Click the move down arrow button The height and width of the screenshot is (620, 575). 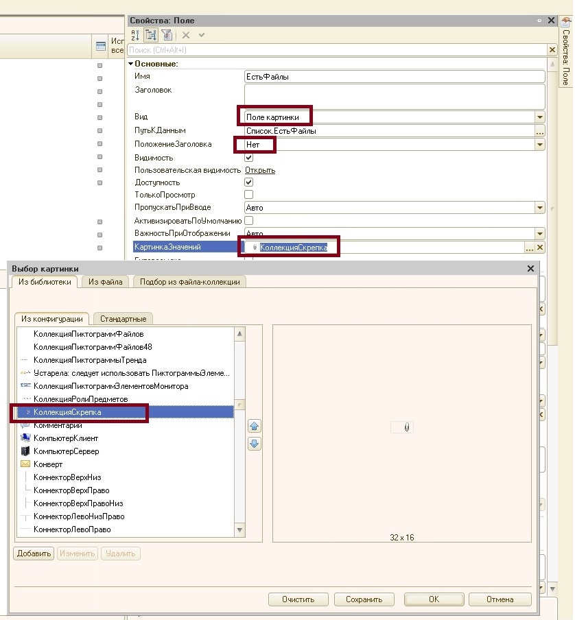coord(254,444)
